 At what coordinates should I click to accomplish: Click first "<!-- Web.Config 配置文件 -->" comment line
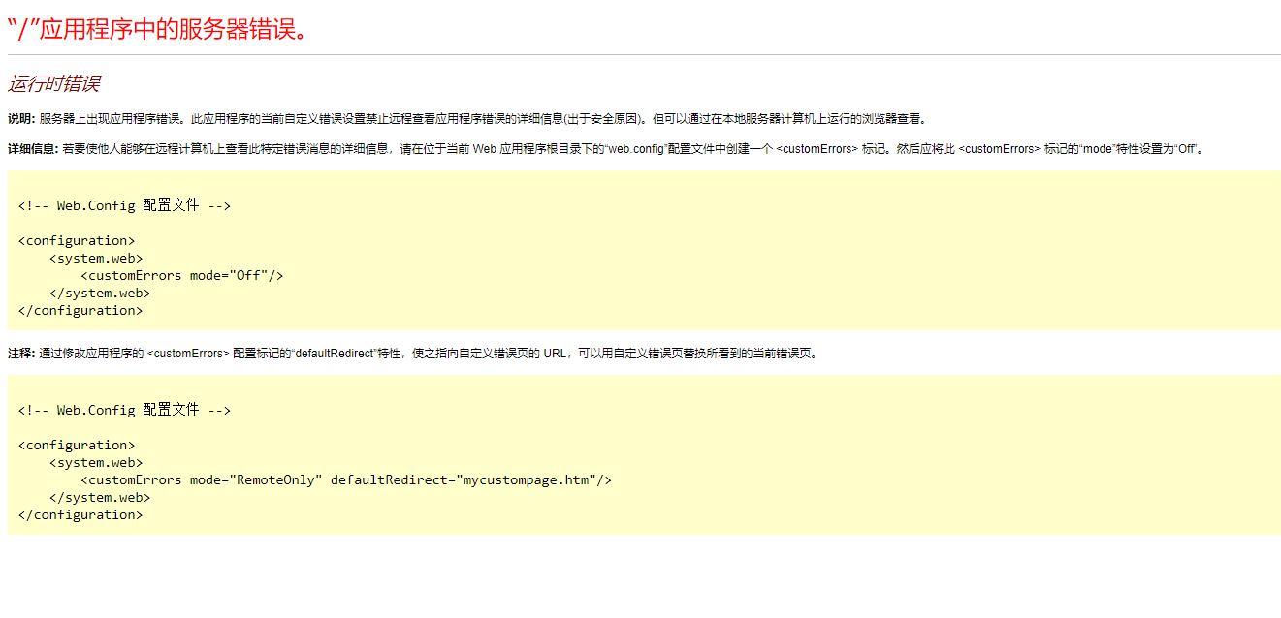coord(124,205)
